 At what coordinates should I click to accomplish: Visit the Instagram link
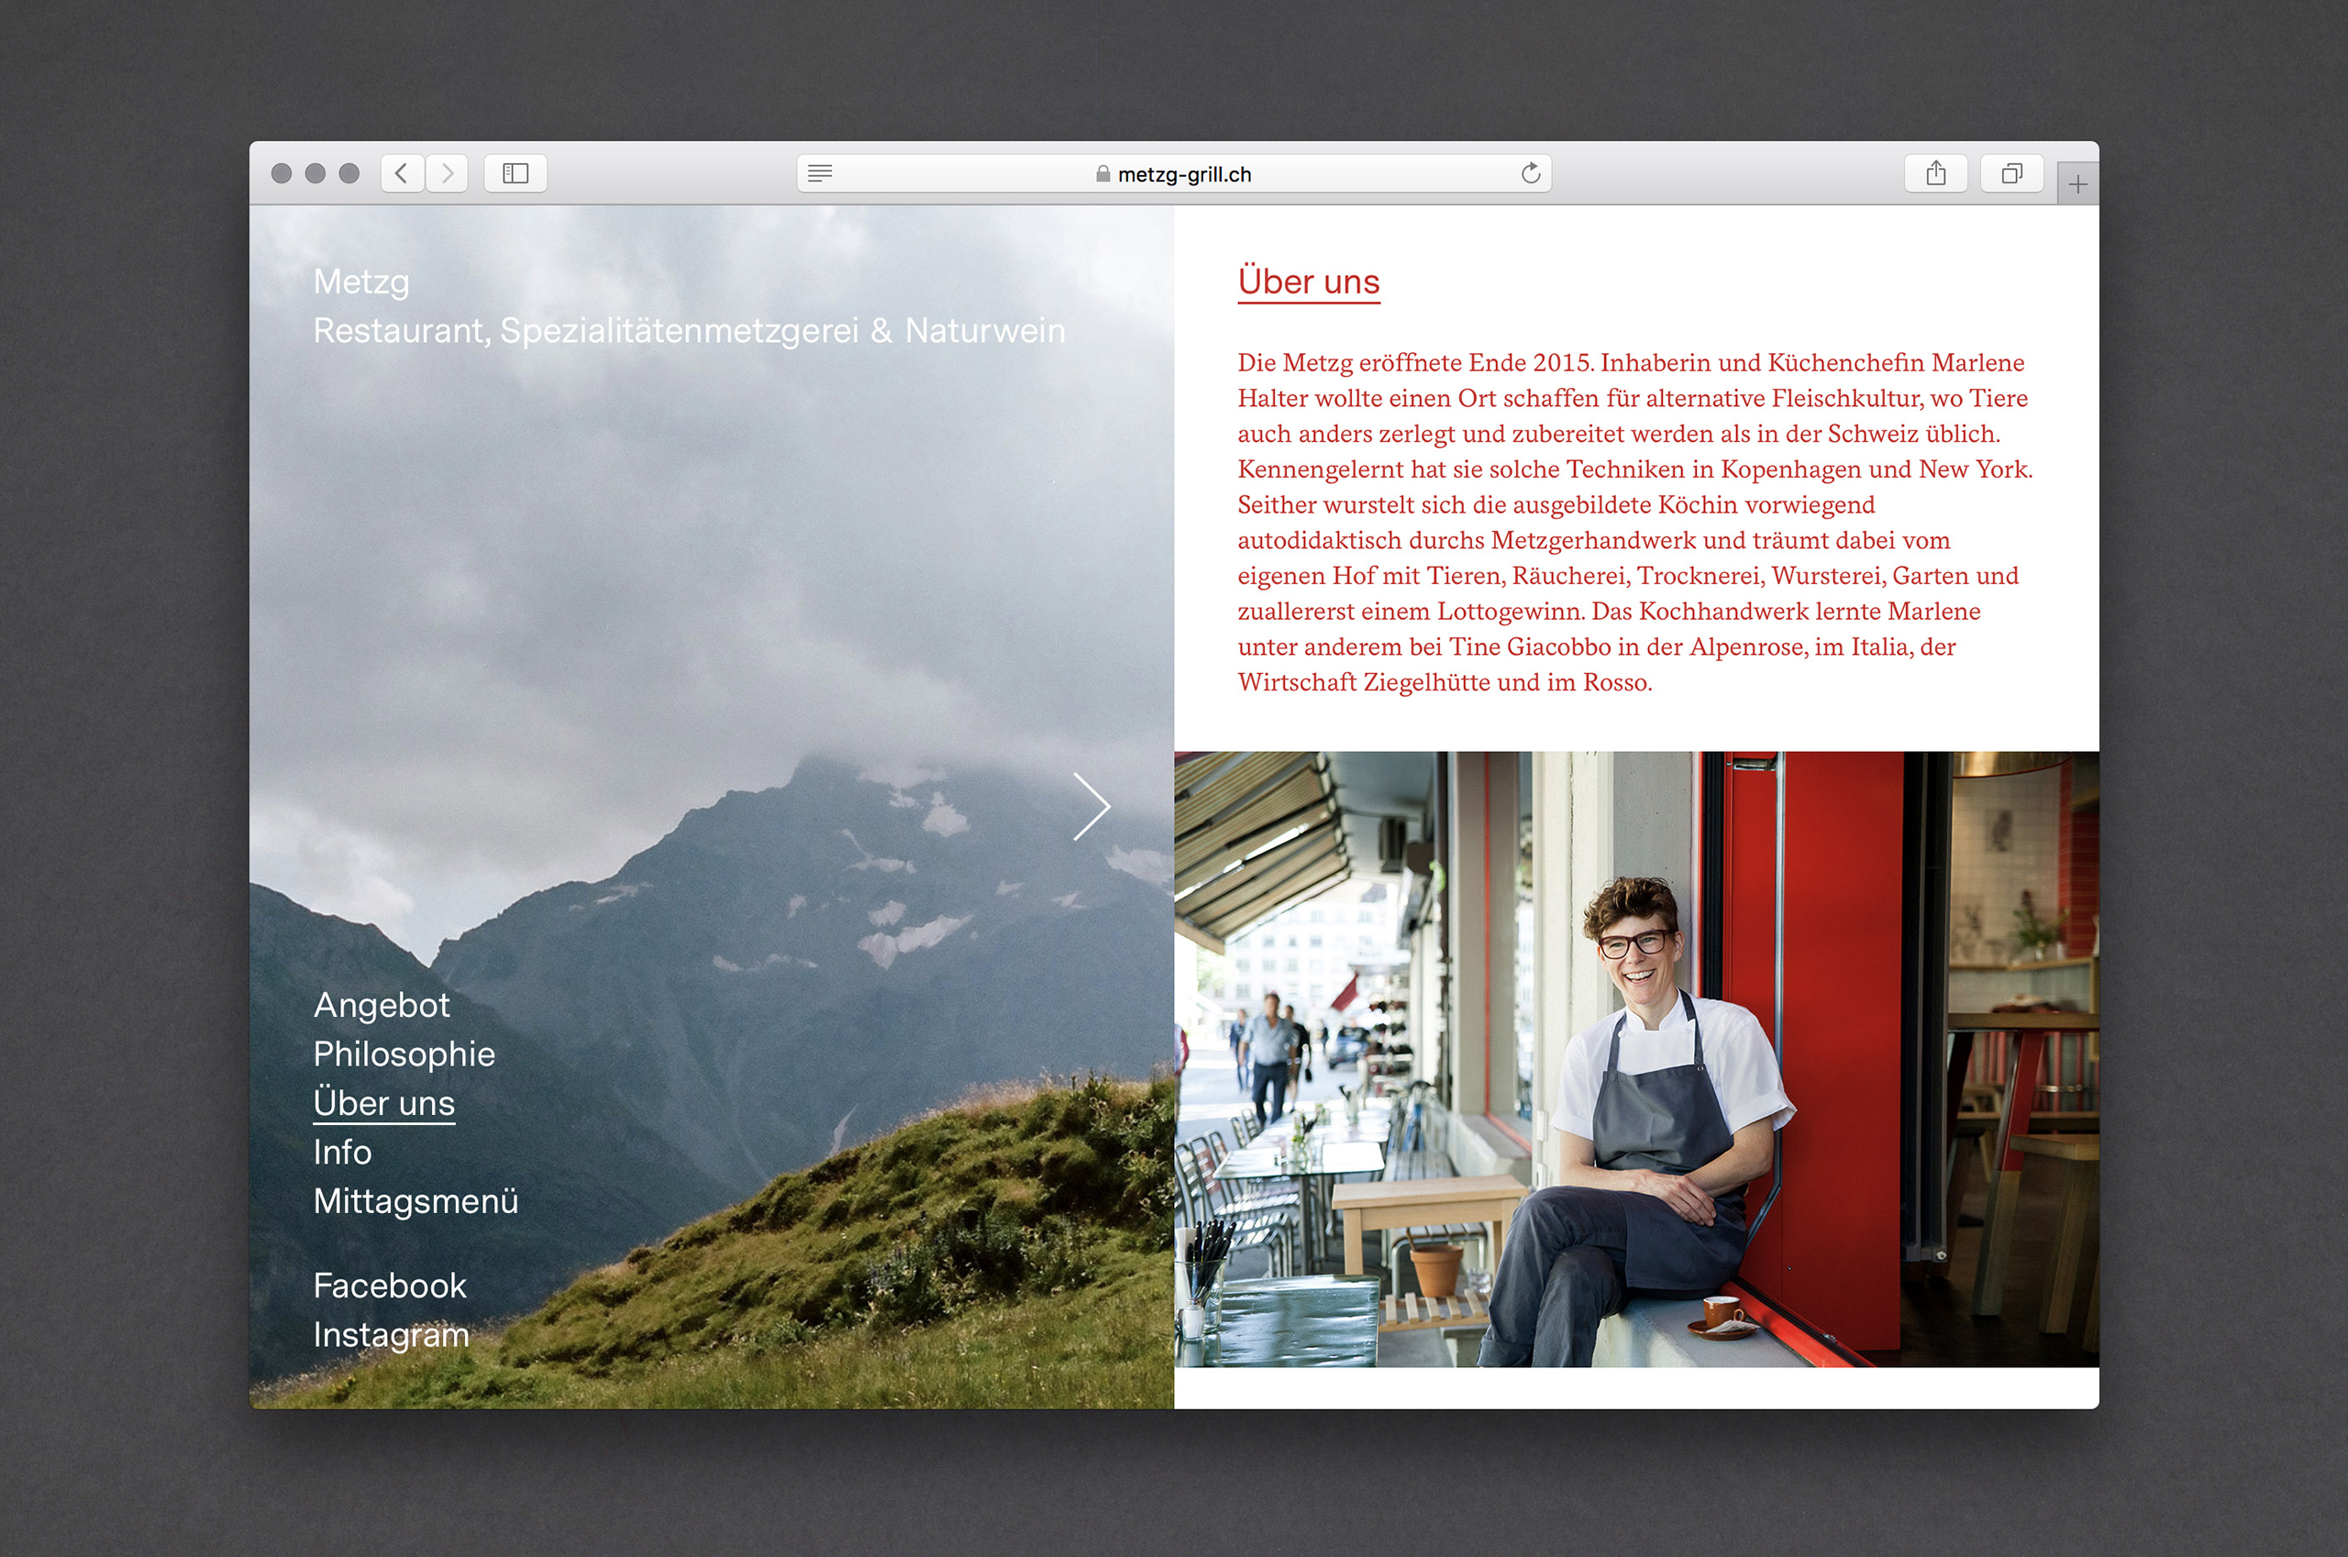[391, 1334]
